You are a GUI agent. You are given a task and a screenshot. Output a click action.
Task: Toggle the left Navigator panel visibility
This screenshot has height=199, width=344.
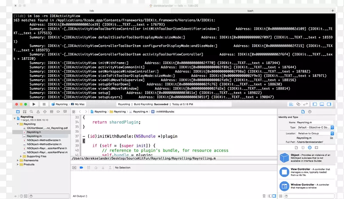(x=315, y=104)
